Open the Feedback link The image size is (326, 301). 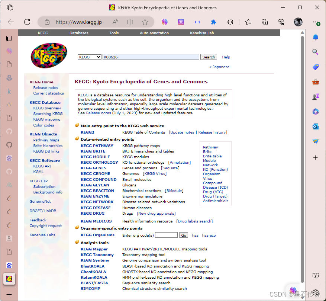pyautogui.click(x=38, y=220)
